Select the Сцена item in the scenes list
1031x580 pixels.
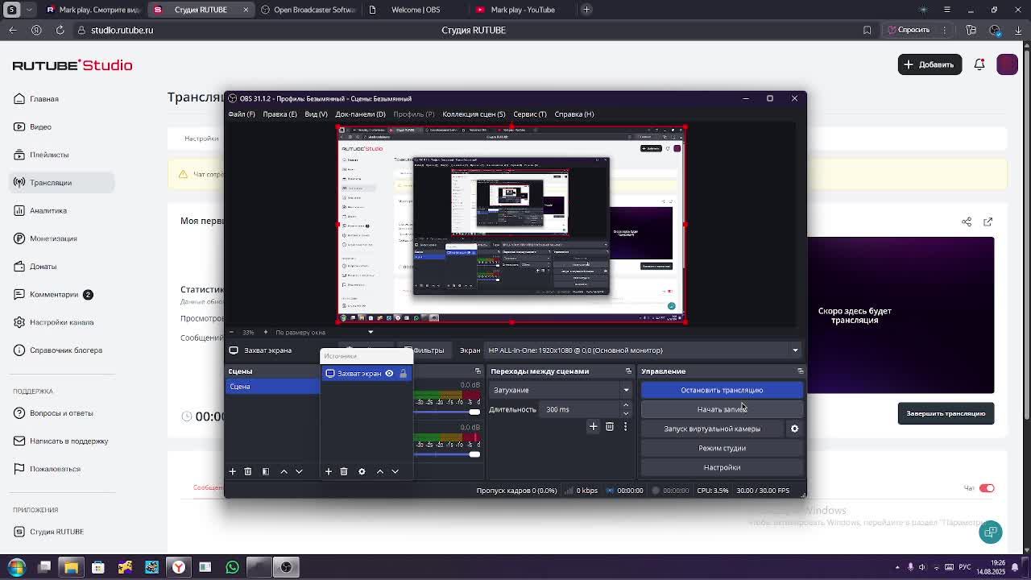[273, 387]
